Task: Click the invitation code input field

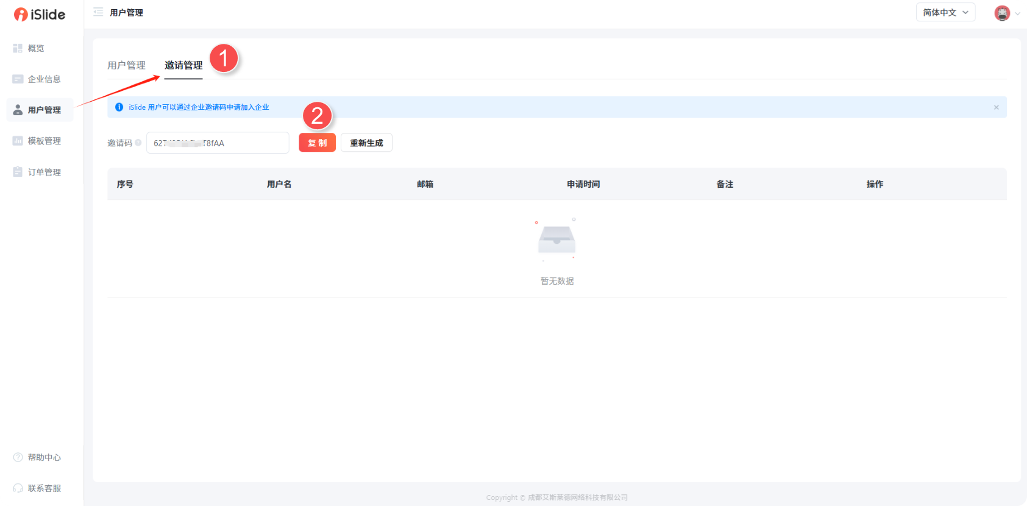Action: [218, 143]
